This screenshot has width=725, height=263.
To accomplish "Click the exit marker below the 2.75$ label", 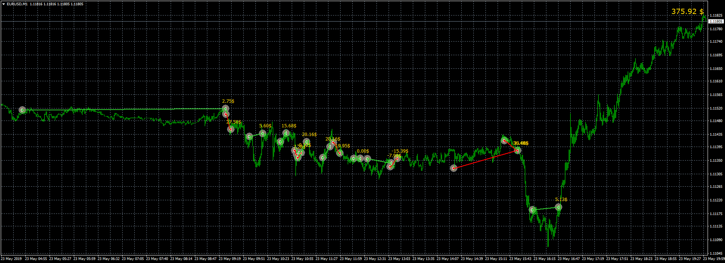I will tap(226, 109).
